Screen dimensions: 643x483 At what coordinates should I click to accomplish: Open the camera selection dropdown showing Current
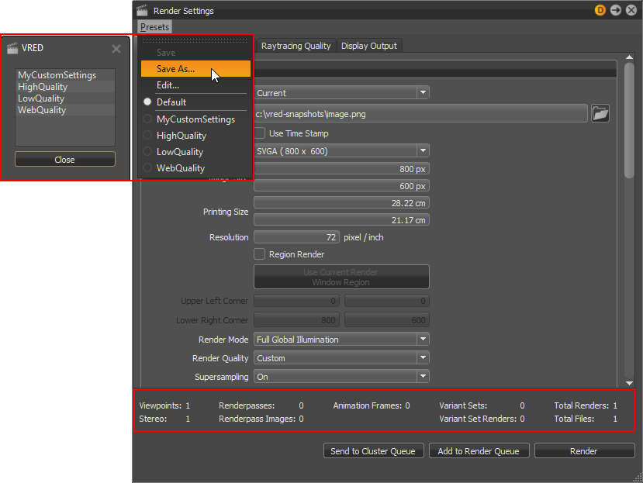tap(423, 92)
